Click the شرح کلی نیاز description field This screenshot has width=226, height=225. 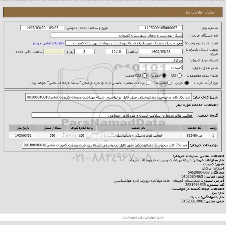tap(109, 97)
